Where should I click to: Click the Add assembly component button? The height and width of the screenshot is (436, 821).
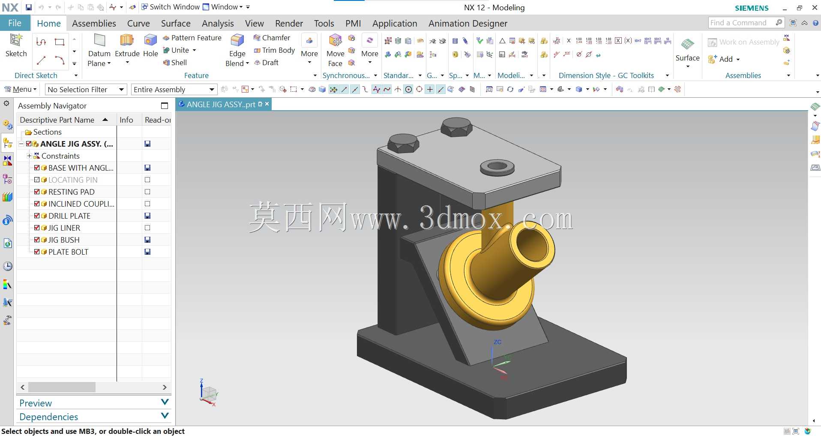point(720,59)
